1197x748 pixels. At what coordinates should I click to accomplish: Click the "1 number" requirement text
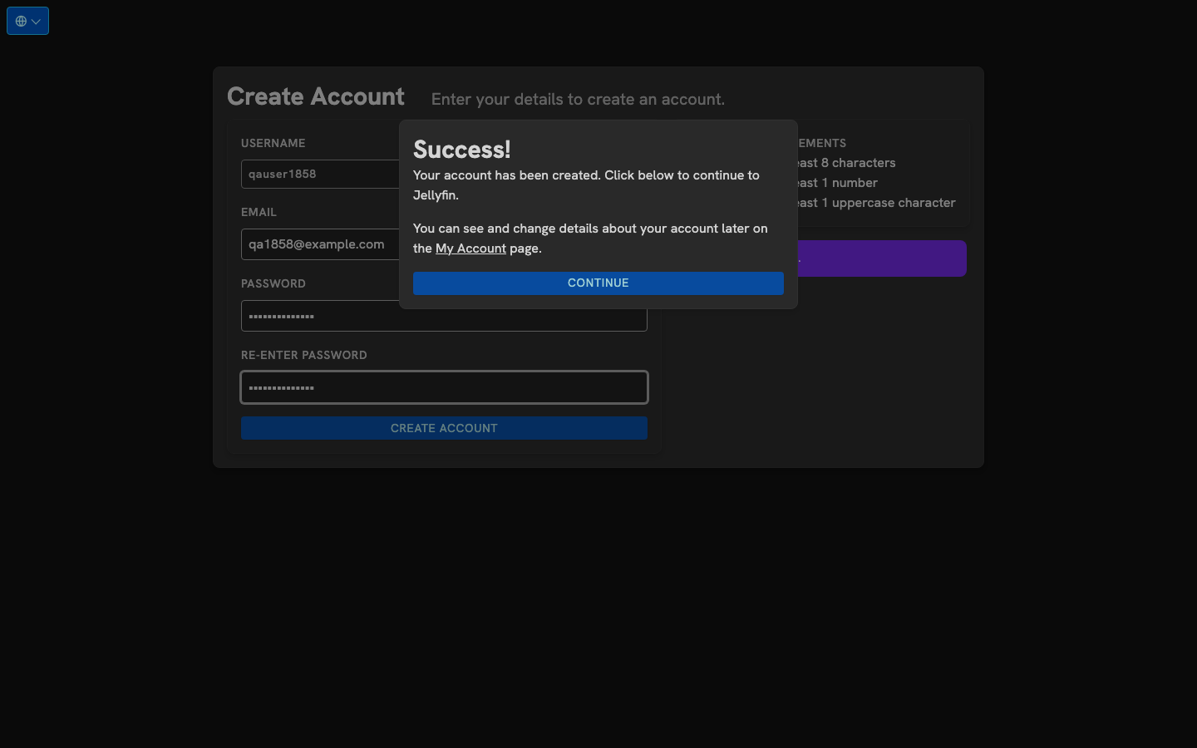tap(850, 183)
